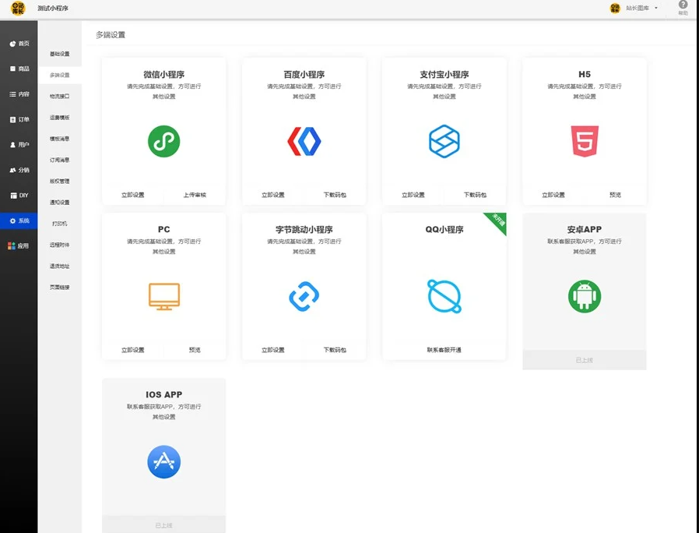Open 首页 via its pie chart icon
Image resolution: width=699 pixels, height=533 pixels.
pyautogui.click(x=12, y=44)
